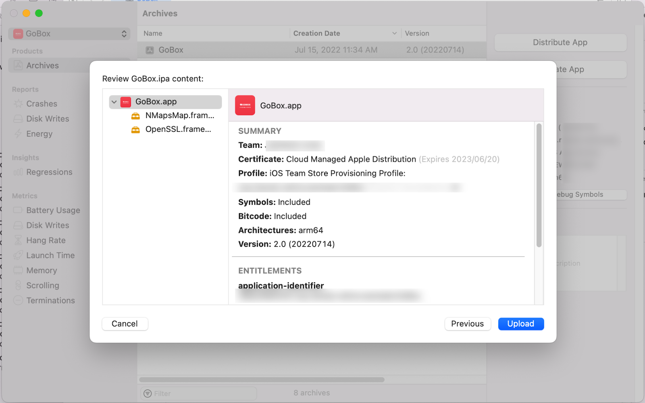Open Hang Rate metrics
This screenshot has width=645, height=403.
(46, 240)
